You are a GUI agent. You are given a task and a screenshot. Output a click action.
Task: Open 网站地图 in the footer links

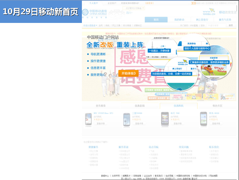[213, 176]
